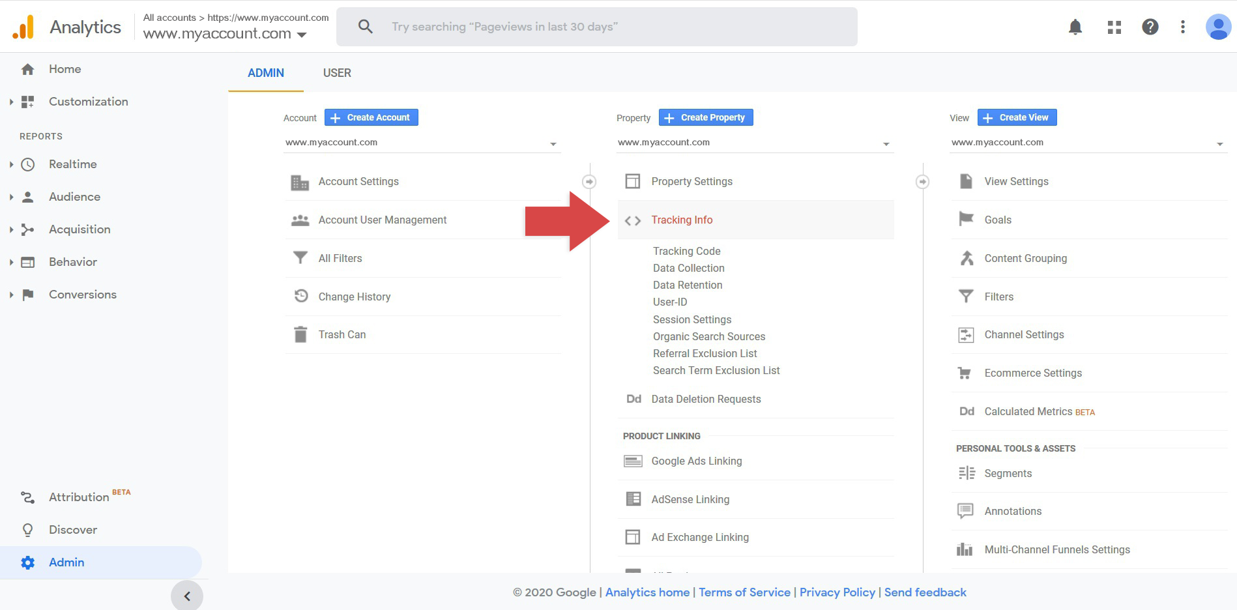The width and height of the screenshot is (1237, 610).
Task: Open the Property selector dropdown
Action: [755, 143]
